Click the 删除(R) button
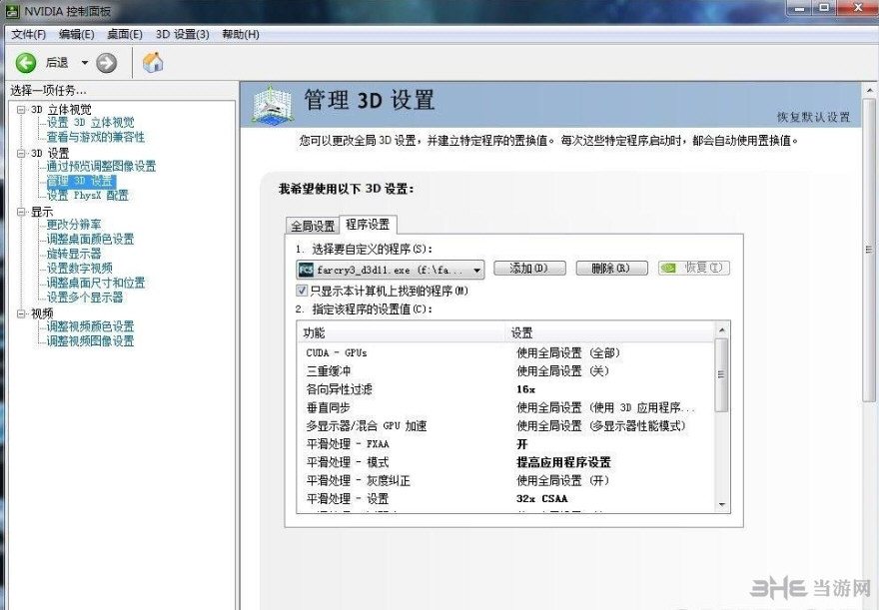 click(611, 269)
